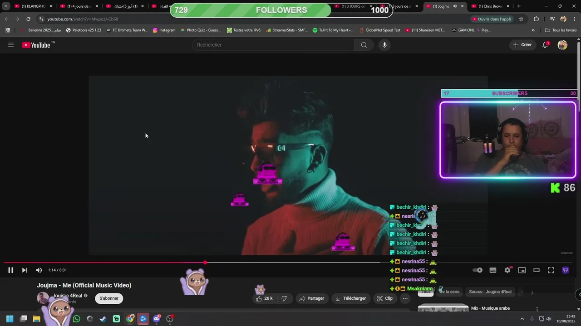
Task: Mute the video volume icon
Action: (39, 270)
